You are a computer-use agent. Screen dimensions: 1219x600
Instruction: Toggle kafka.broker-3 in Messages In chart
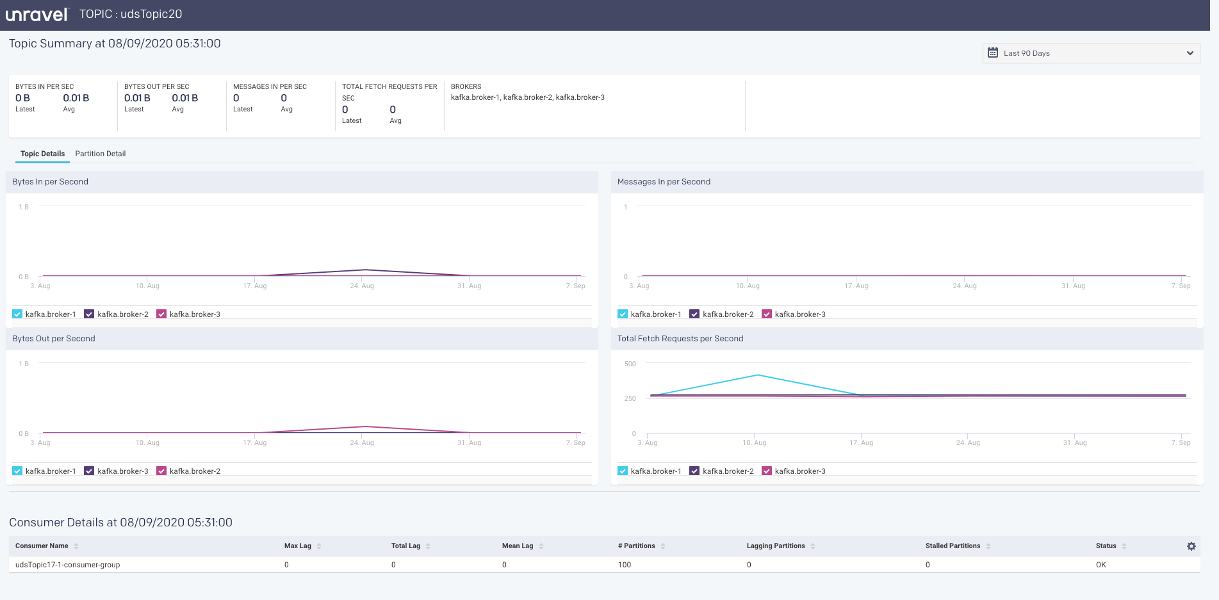(x=767, y=314)
